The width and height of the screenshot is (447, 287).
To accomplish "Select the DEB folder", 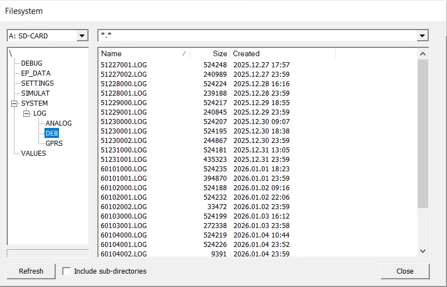I will click(x=52, y=133).
